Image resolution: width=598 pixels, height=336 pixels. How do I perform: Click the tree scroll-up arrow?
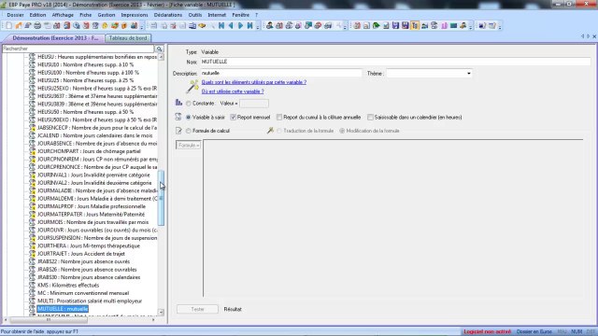click(x=161, y=57)
